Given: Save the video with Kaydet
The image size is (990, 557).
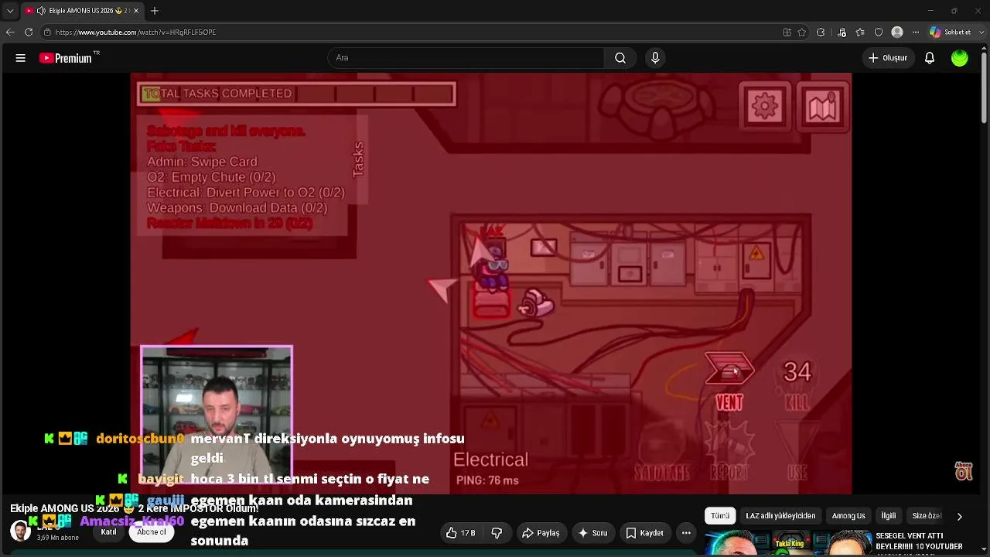Looking at the screenshot, I should (x=645, y=533).
